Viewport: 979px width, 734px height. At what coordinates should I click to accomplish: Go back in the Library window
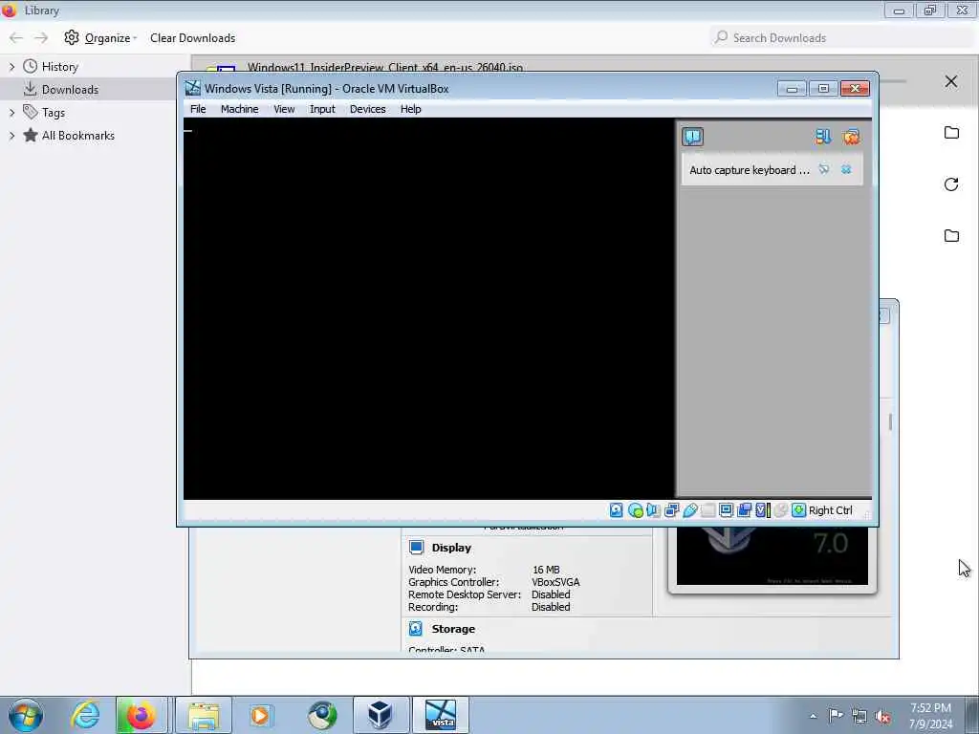point(16,38)
